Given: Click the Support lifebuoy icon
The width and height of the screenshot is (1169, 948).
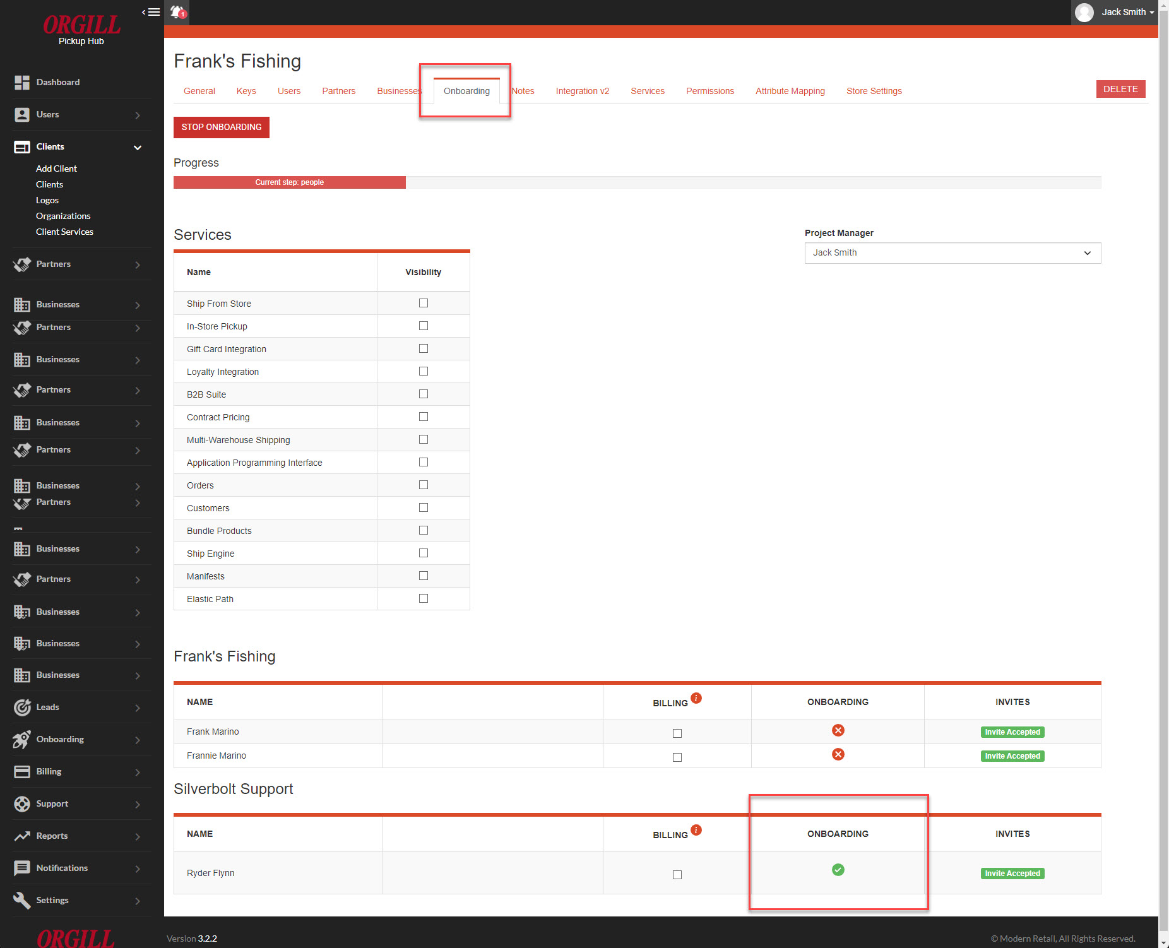Looking at the screenshot, I should pos(22,803).
